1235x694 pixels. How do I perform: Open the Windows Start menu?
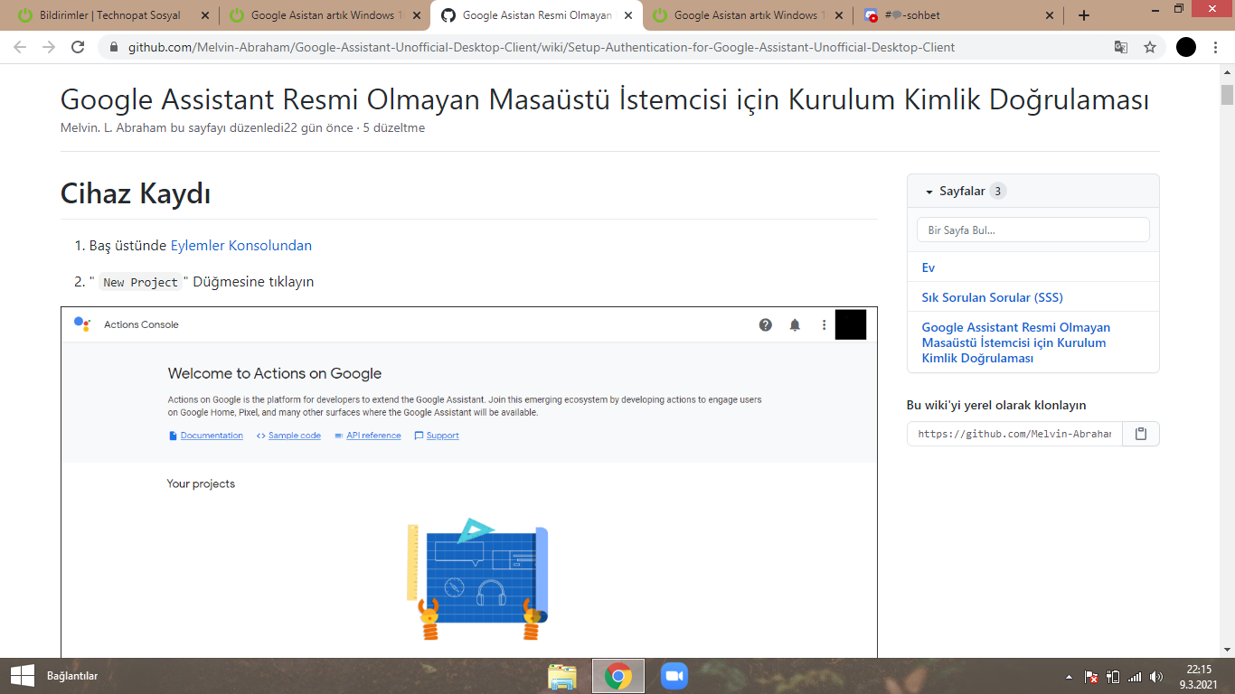[22, 676]
